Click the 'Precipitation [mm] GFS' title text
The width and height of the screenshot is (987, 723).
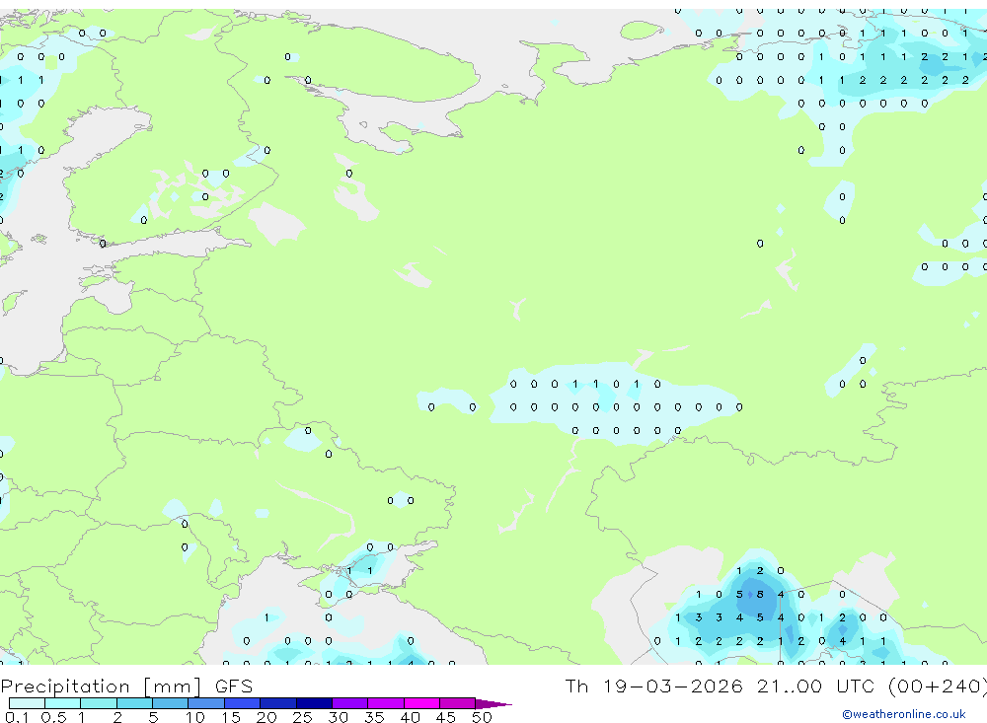tap(126, 686)
